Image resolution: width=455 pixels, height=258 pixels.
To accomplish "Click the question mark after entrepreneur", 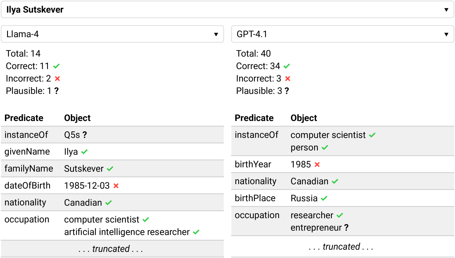I will pyautogui.click(x=346, y=228).
